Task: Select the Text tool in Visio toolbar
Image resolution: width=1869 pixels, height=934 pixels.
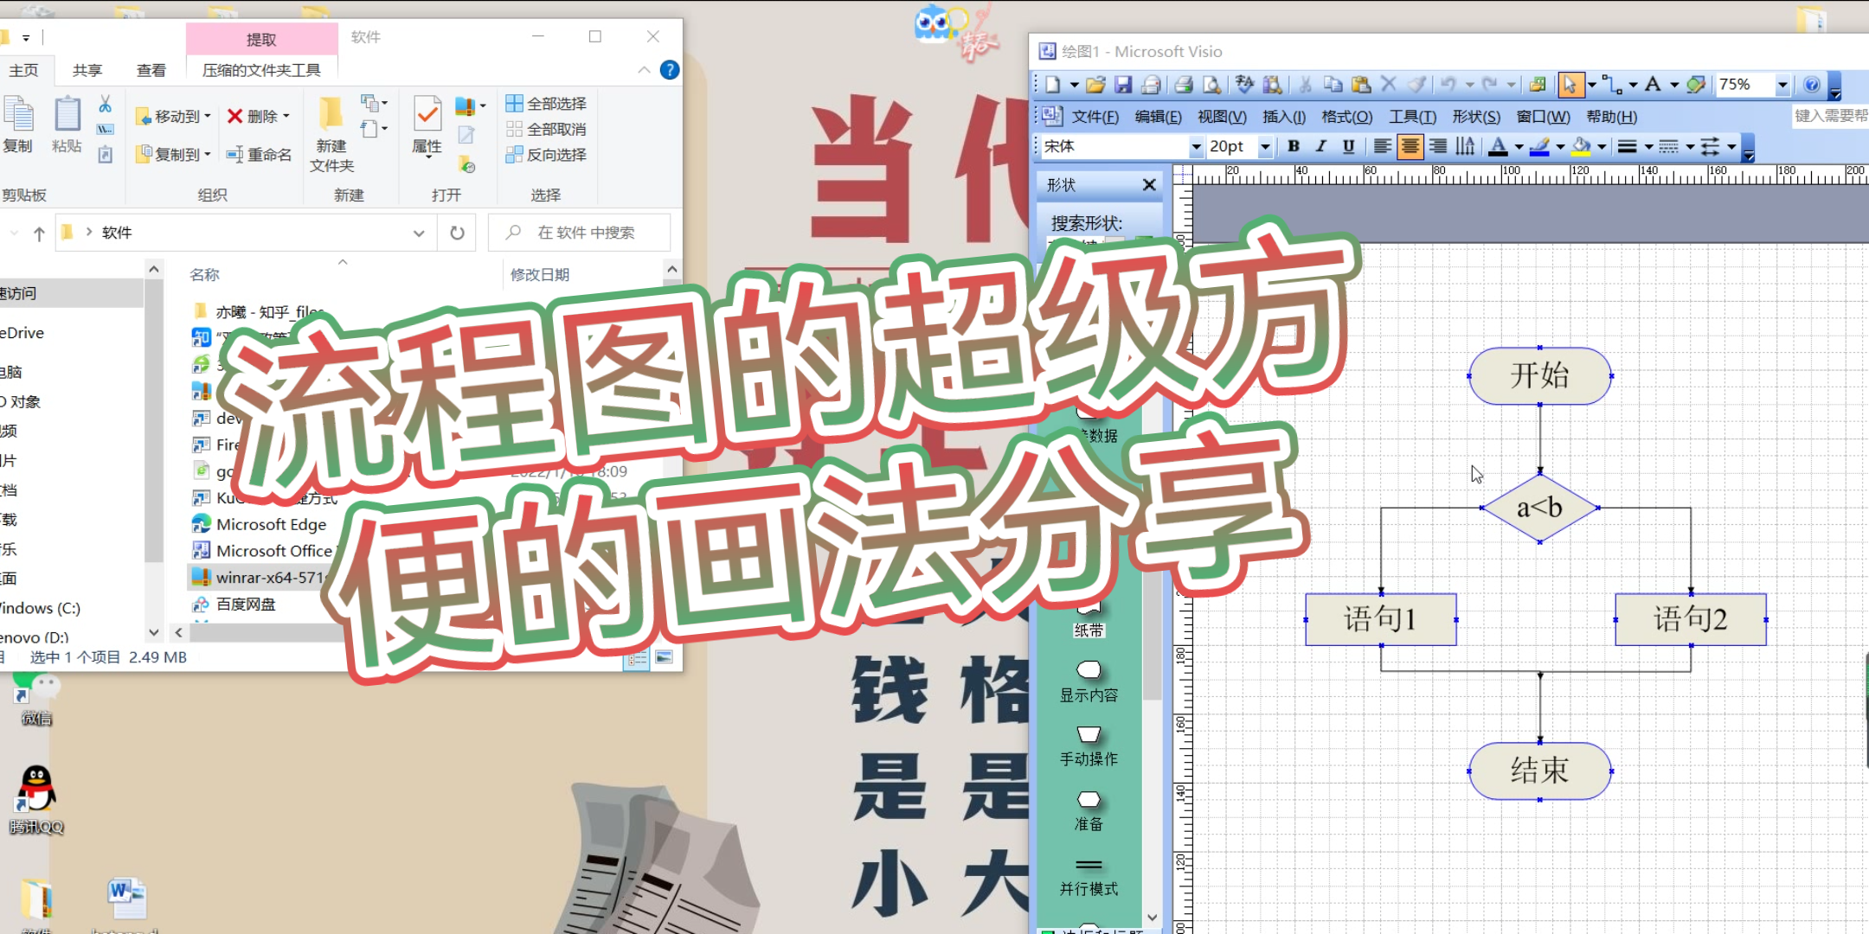Action: (1653, 85)
